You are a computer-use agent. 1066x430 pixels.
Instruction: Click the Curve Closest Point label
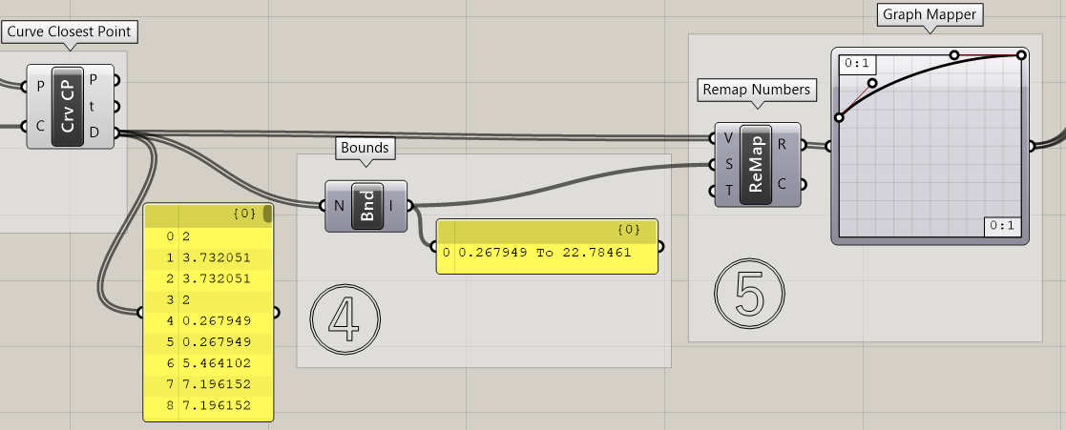(x=71, y=31)
